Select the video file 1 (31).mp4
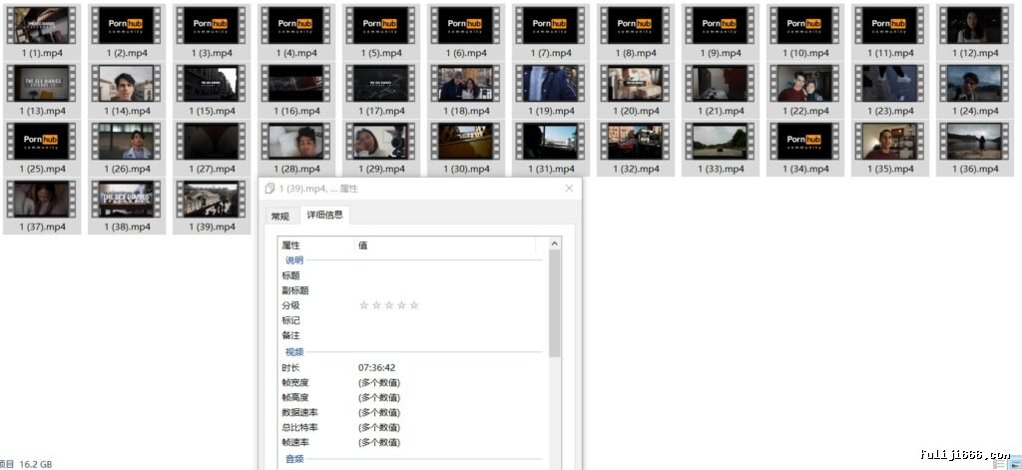 (x=551, y=148)
